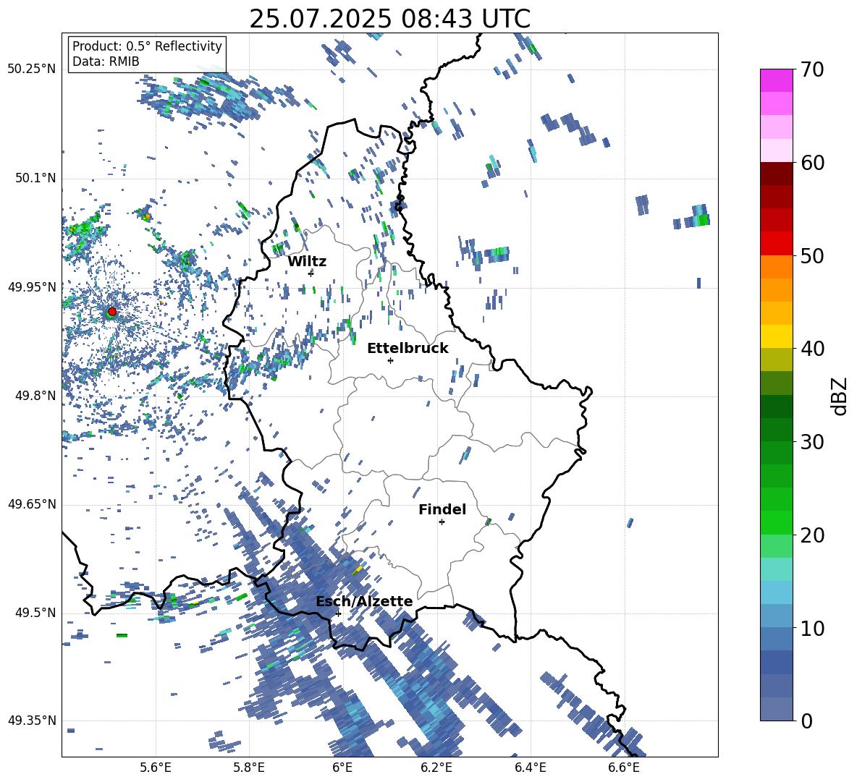The width and height of the screenshot is (857, 782).
Task: Click the red radar site marker
Action: tap(112, 312)
